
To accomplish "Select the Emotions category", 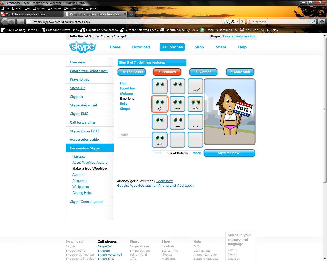I will pos(127,99).
